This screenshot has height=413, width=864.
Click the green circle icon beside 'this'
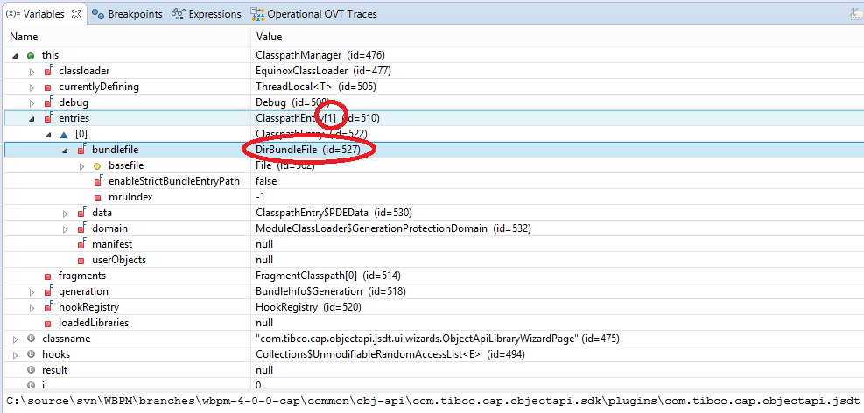pyautogui.click(x=32, y=55)
